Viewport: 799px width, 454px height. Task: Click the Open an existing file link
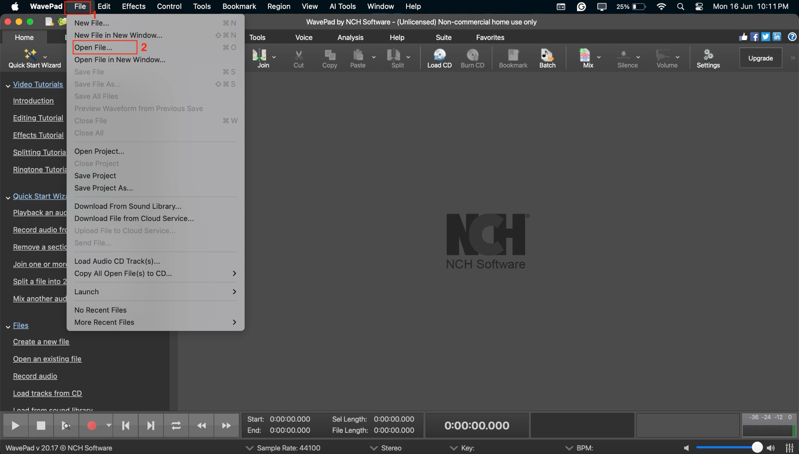coord(47,359)
